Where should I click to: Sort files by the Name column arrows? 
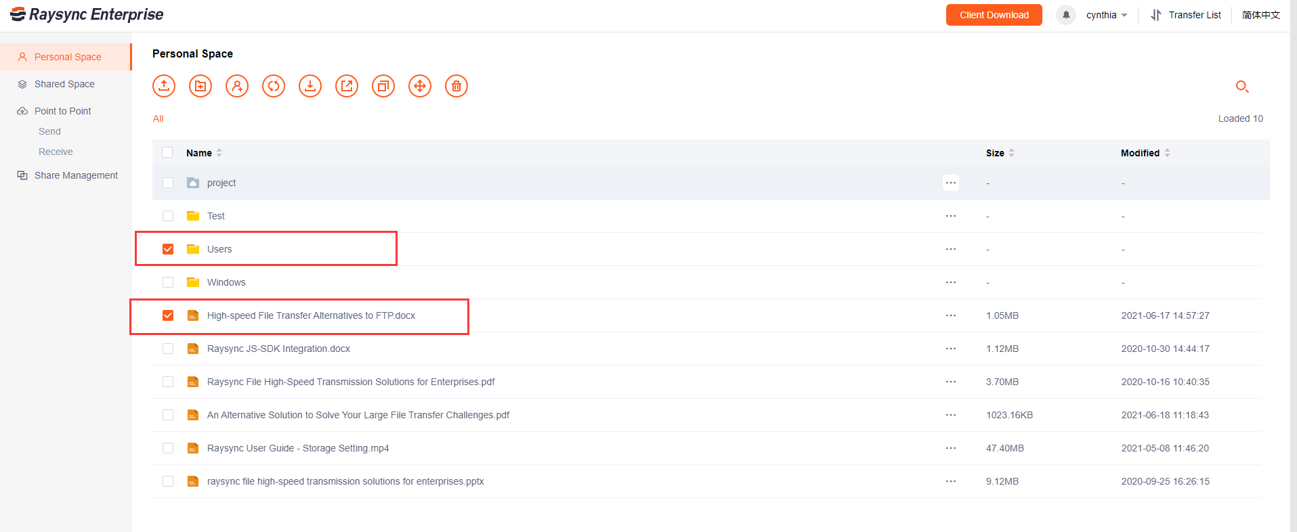pyautogui.click(x=219, y=153)
